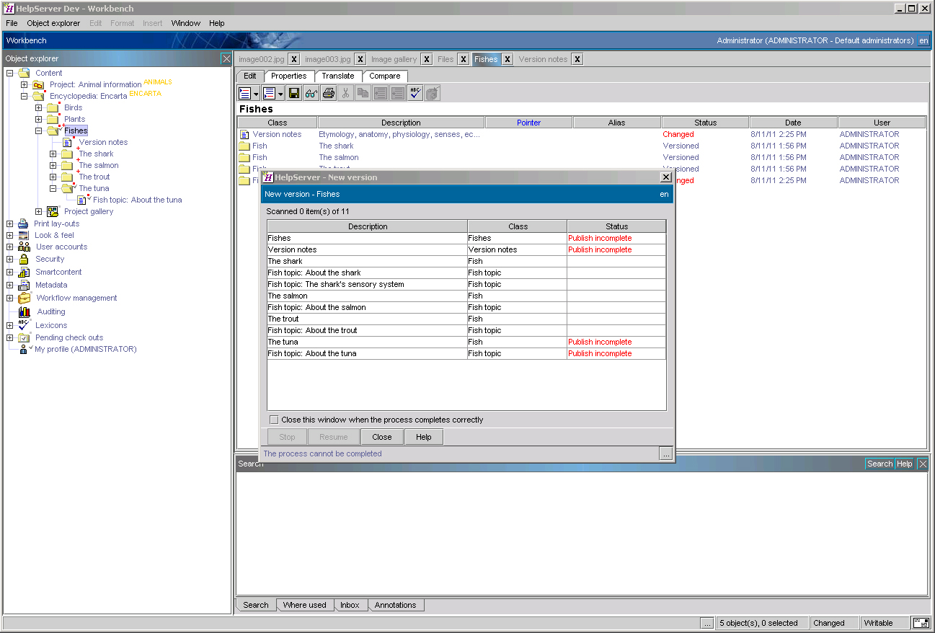935x633 pixels.
Task: Open dropdown arrow next to first view icon
Action: pyautogui.click(x=256, y=92)
